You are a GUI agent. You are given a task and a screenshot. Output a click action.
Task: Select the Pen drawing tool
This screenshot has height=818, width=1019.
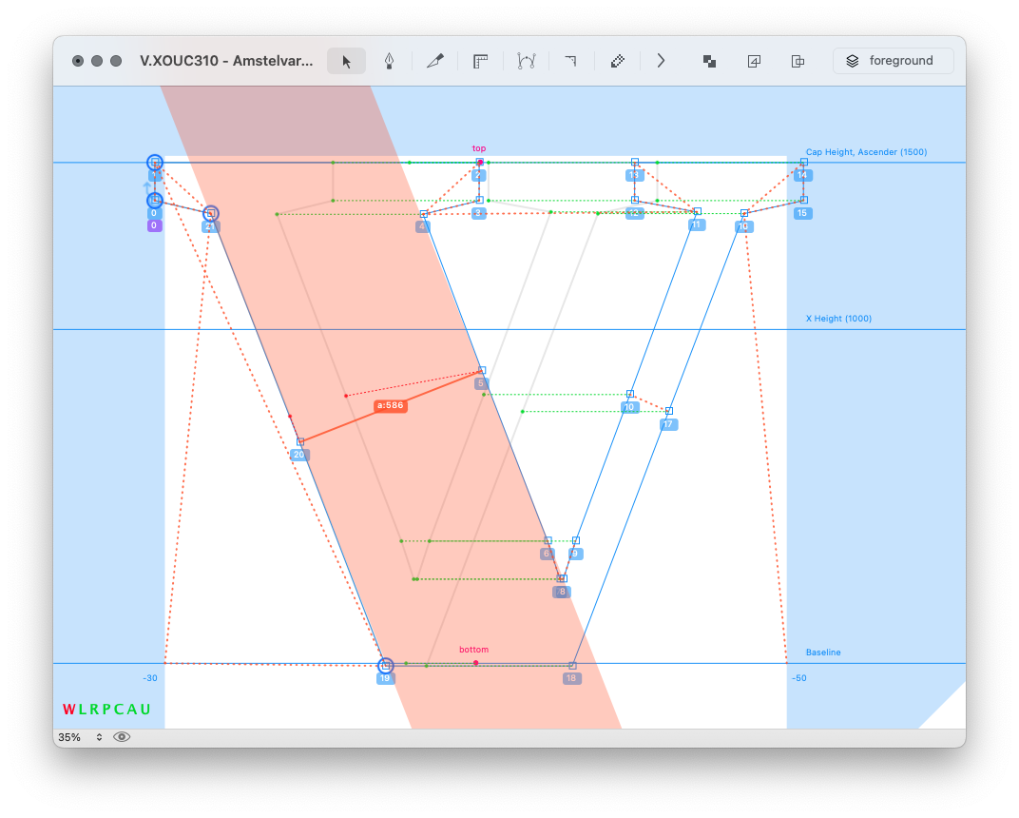390,61
